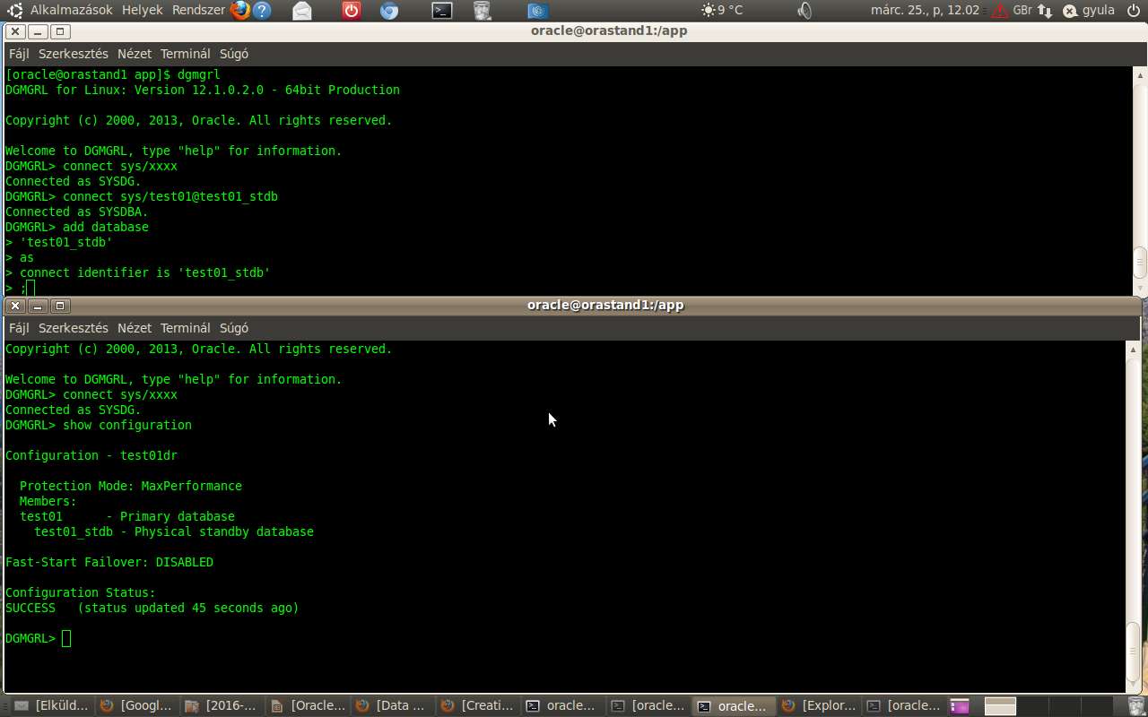Viewport: 1148px width, 717px height.
Task: Click 'test01_stdb - Physical standby database' line
Action: 174,531
